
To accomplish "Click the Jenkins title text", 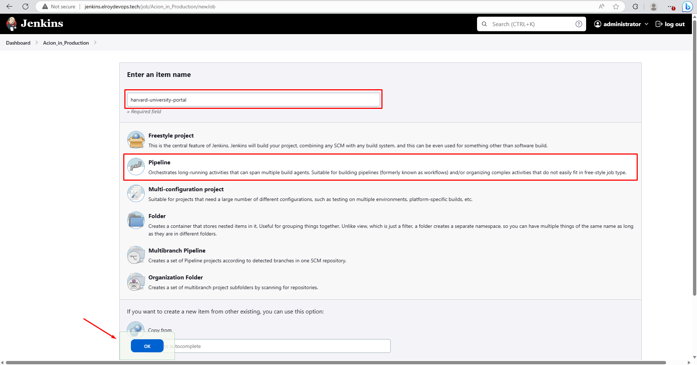I will pos(42,24).
